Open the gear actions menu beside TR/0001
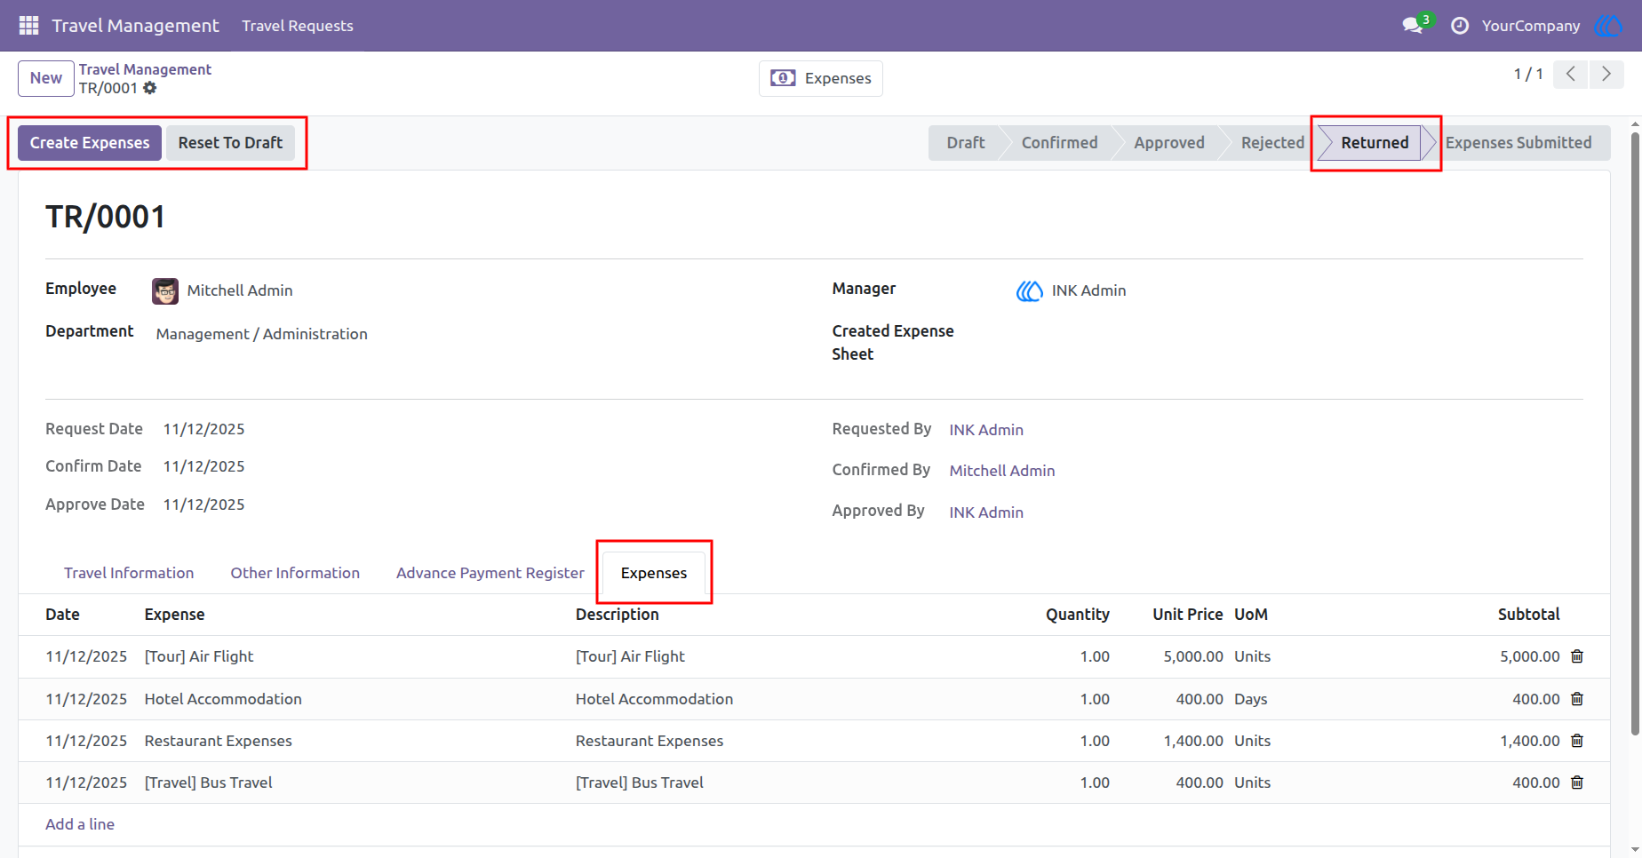 pyautogui.click(x=150, y=88)
